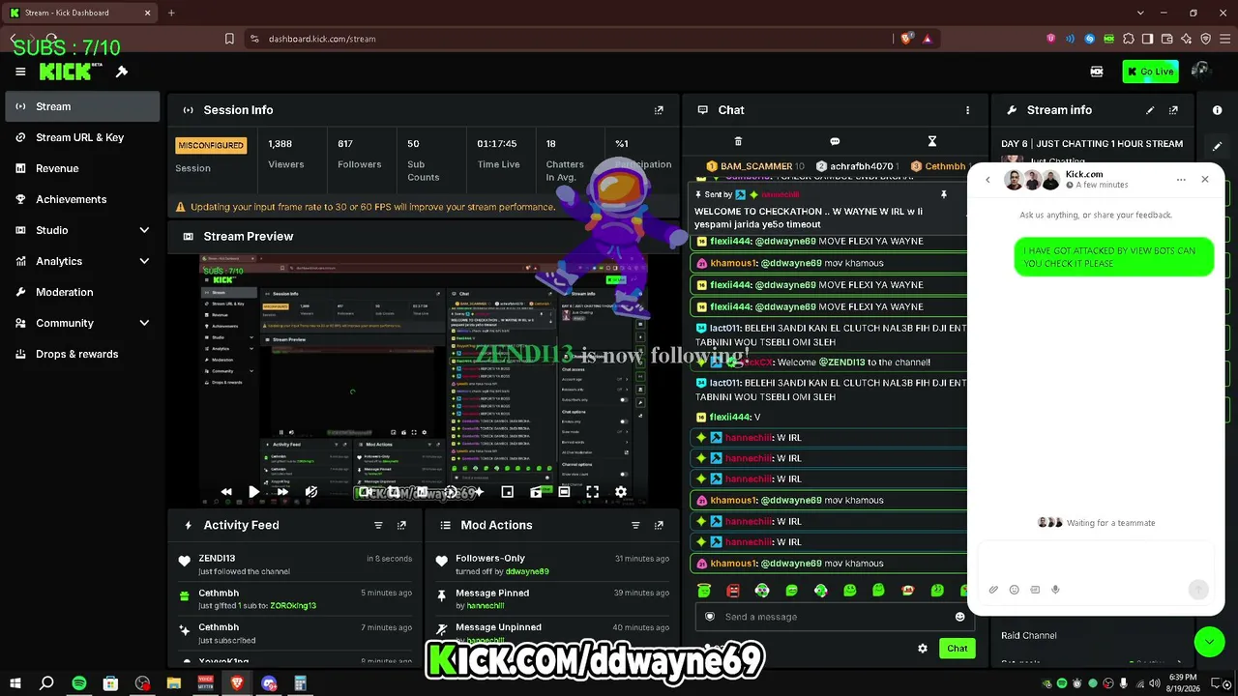
Task: Open Calculator from the taskbar
Action: [x=301, y=683]
